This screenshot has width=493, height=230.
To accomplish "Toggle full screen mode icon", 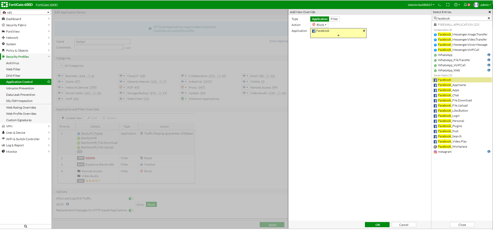I will click(x=448, y=5).
